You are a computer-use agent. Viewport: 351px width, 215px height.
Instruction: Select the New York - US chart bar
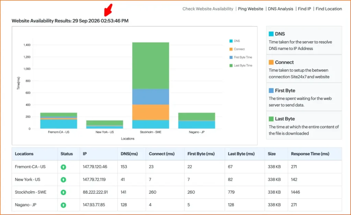tap(105, 125)
